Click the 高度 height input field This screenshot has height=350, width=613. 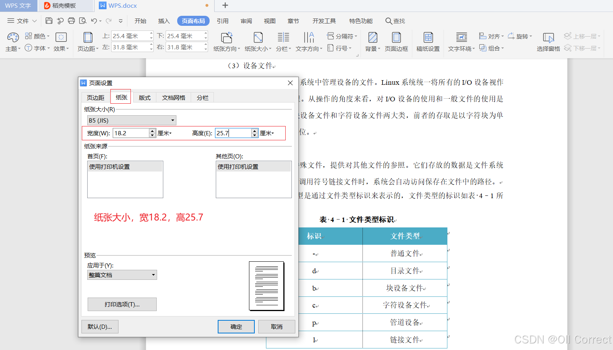coord(233,133)
